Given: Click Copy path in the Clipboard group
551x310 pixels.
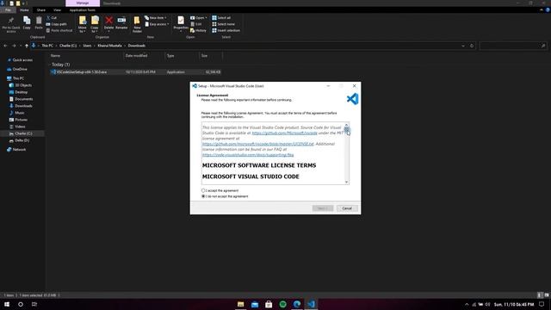Looking at the screenshot, I should pyautogui.click(x=56, y=24).
